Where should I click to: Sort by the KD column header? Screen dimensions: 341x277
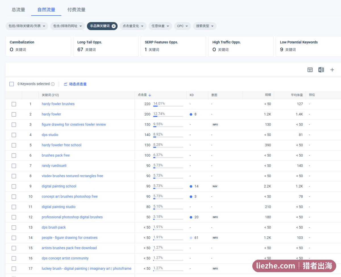click(192, 95)
